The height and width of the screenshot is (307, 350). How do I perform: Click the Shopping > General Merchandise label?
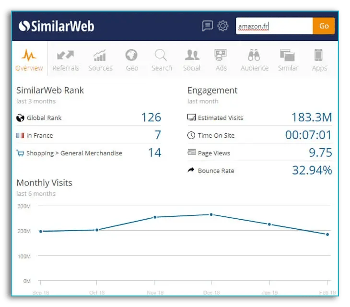[74, 153]
